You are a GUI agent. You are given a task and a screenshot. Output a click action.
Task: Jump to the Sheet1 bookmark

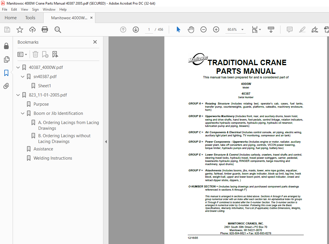(44, 86)
